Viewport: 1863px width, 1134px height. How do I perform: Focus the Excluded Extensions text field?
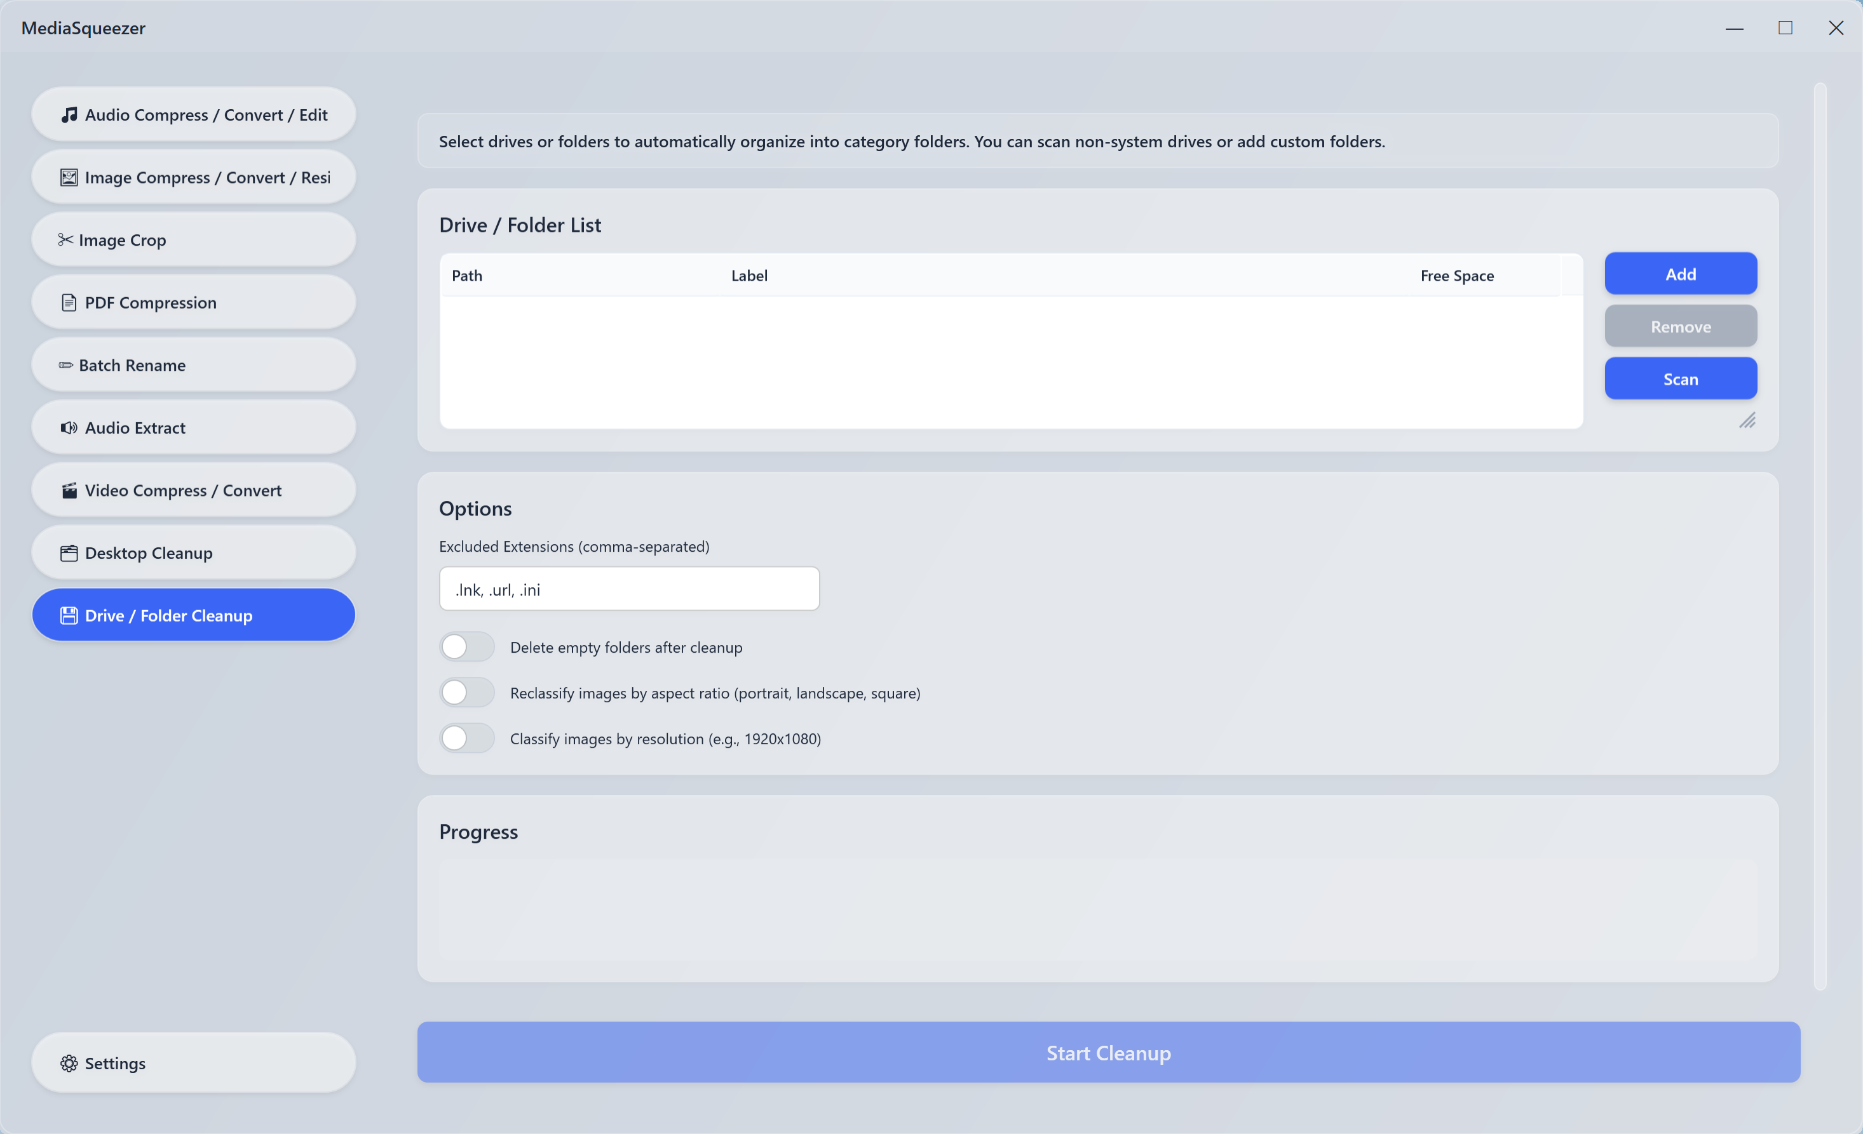629,589
